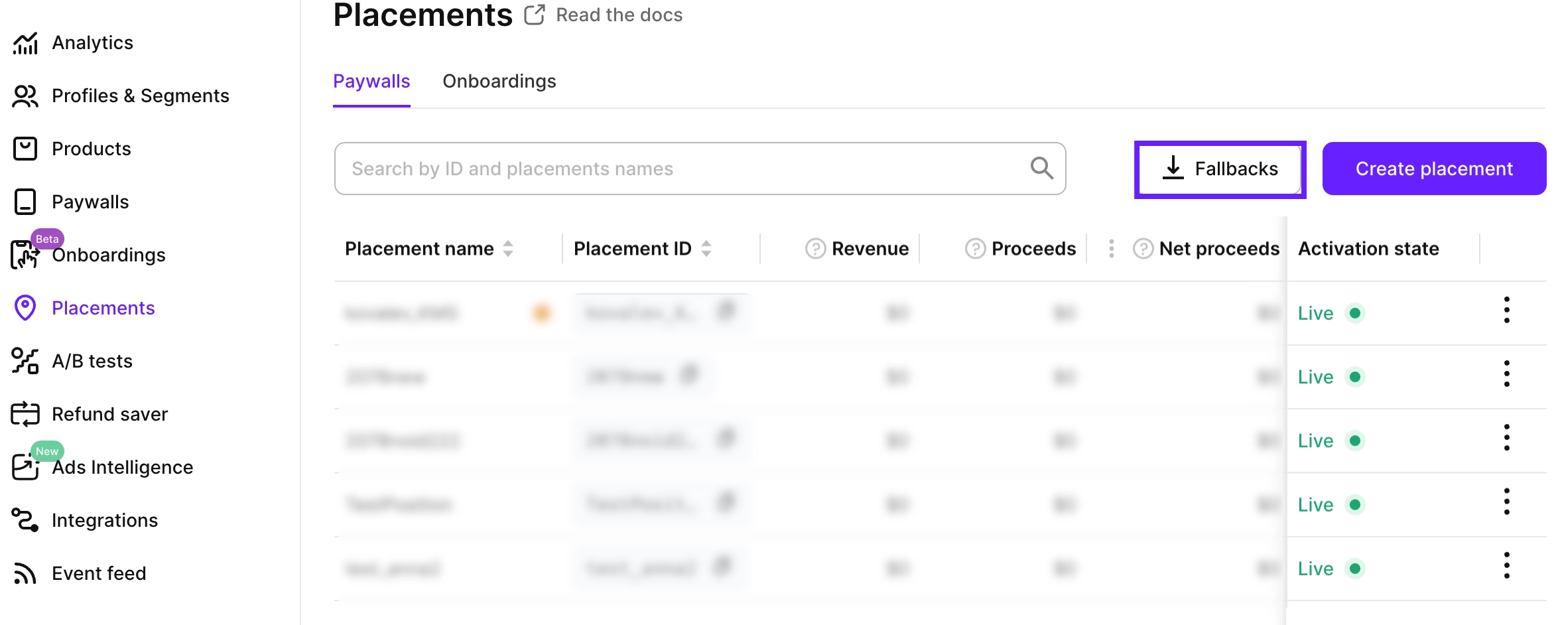Select the Profiles & Segments sidebar icon
Viewport: 1560px width, 625px height.
[25, 96]
